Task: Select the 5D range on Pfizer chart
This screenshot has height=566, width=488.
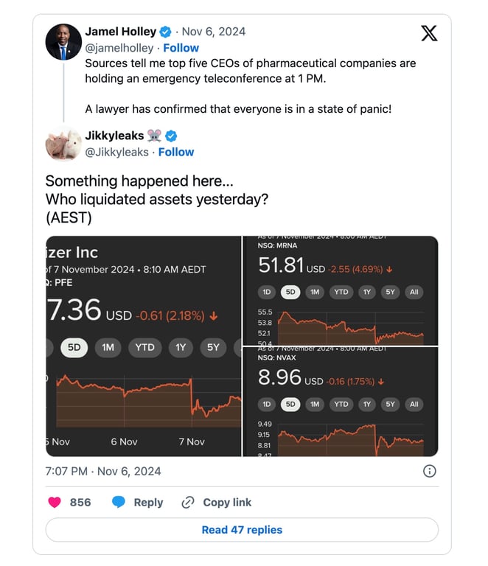Action: tap(74, 346)
